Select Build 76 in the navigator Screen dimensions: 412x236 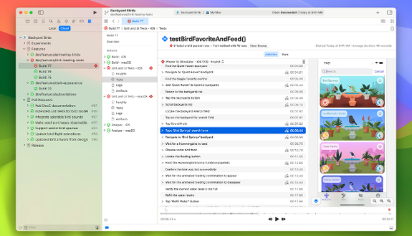[44, 72]
